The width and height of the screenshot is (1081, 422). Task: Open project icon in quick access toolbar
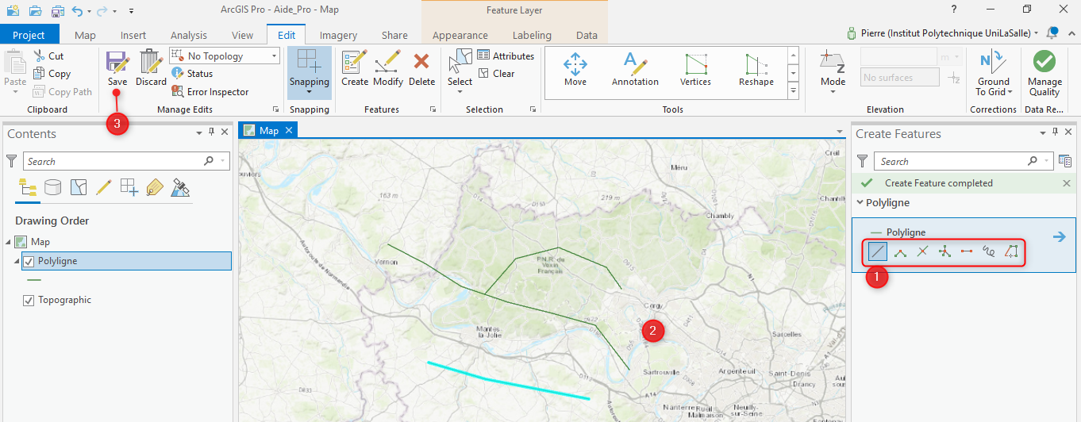[36, 10]
